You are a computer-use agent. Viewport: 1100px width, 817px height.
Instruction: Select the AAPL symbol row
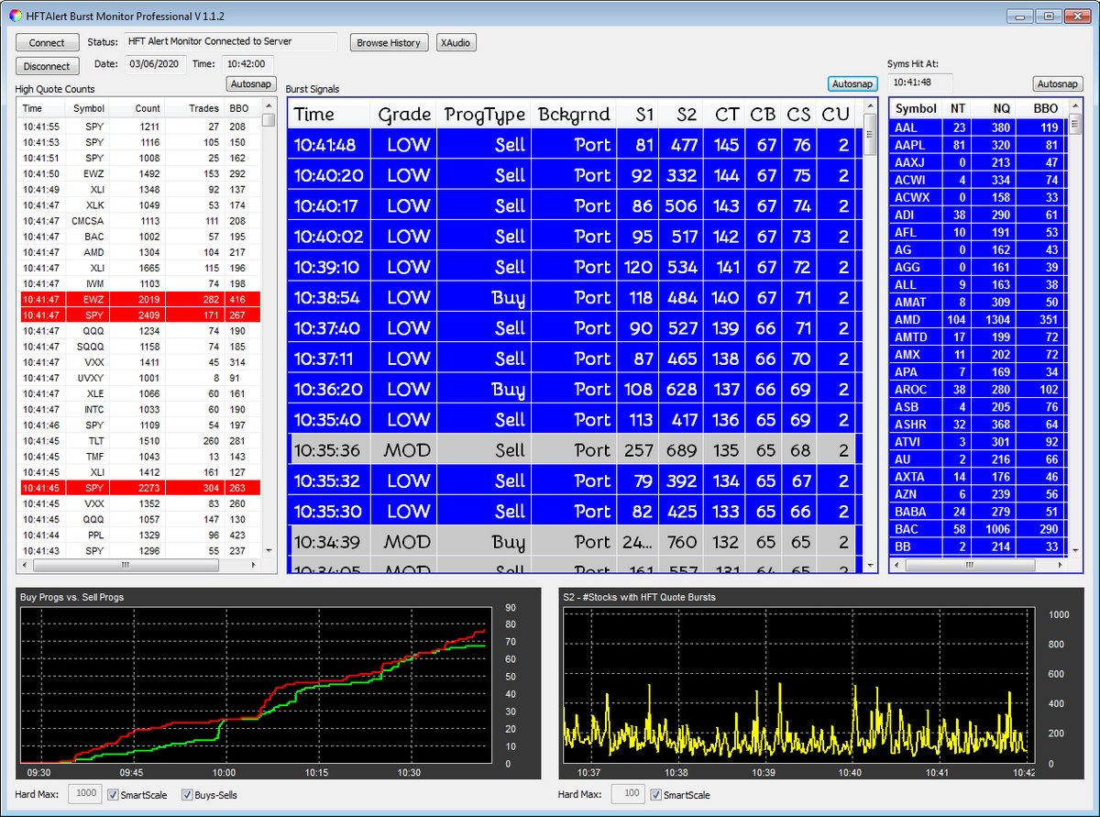point(979,145)
